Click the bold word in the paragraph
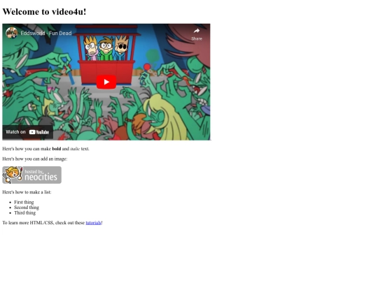 click(x=57, y=149)
